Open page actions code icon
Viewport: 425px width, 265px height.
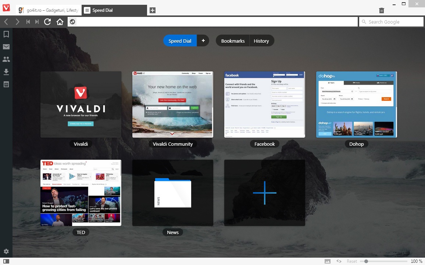pyautogui.click(x=339, y=261)
